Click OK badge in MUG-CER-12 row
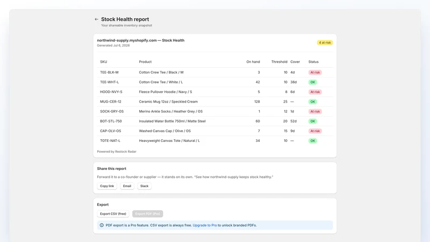The image size is (430, 242). 313,102
